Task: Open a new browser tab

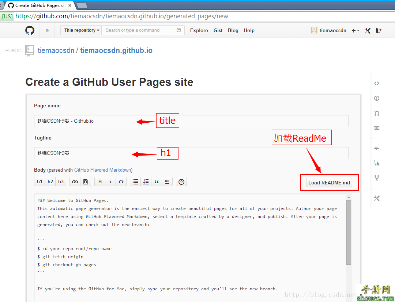Action: coord(82,5)
